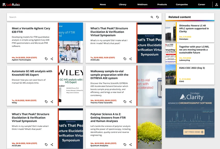Click the DataApex company label
Viewport: 220px width, 149px height.
tap(184, 39)
